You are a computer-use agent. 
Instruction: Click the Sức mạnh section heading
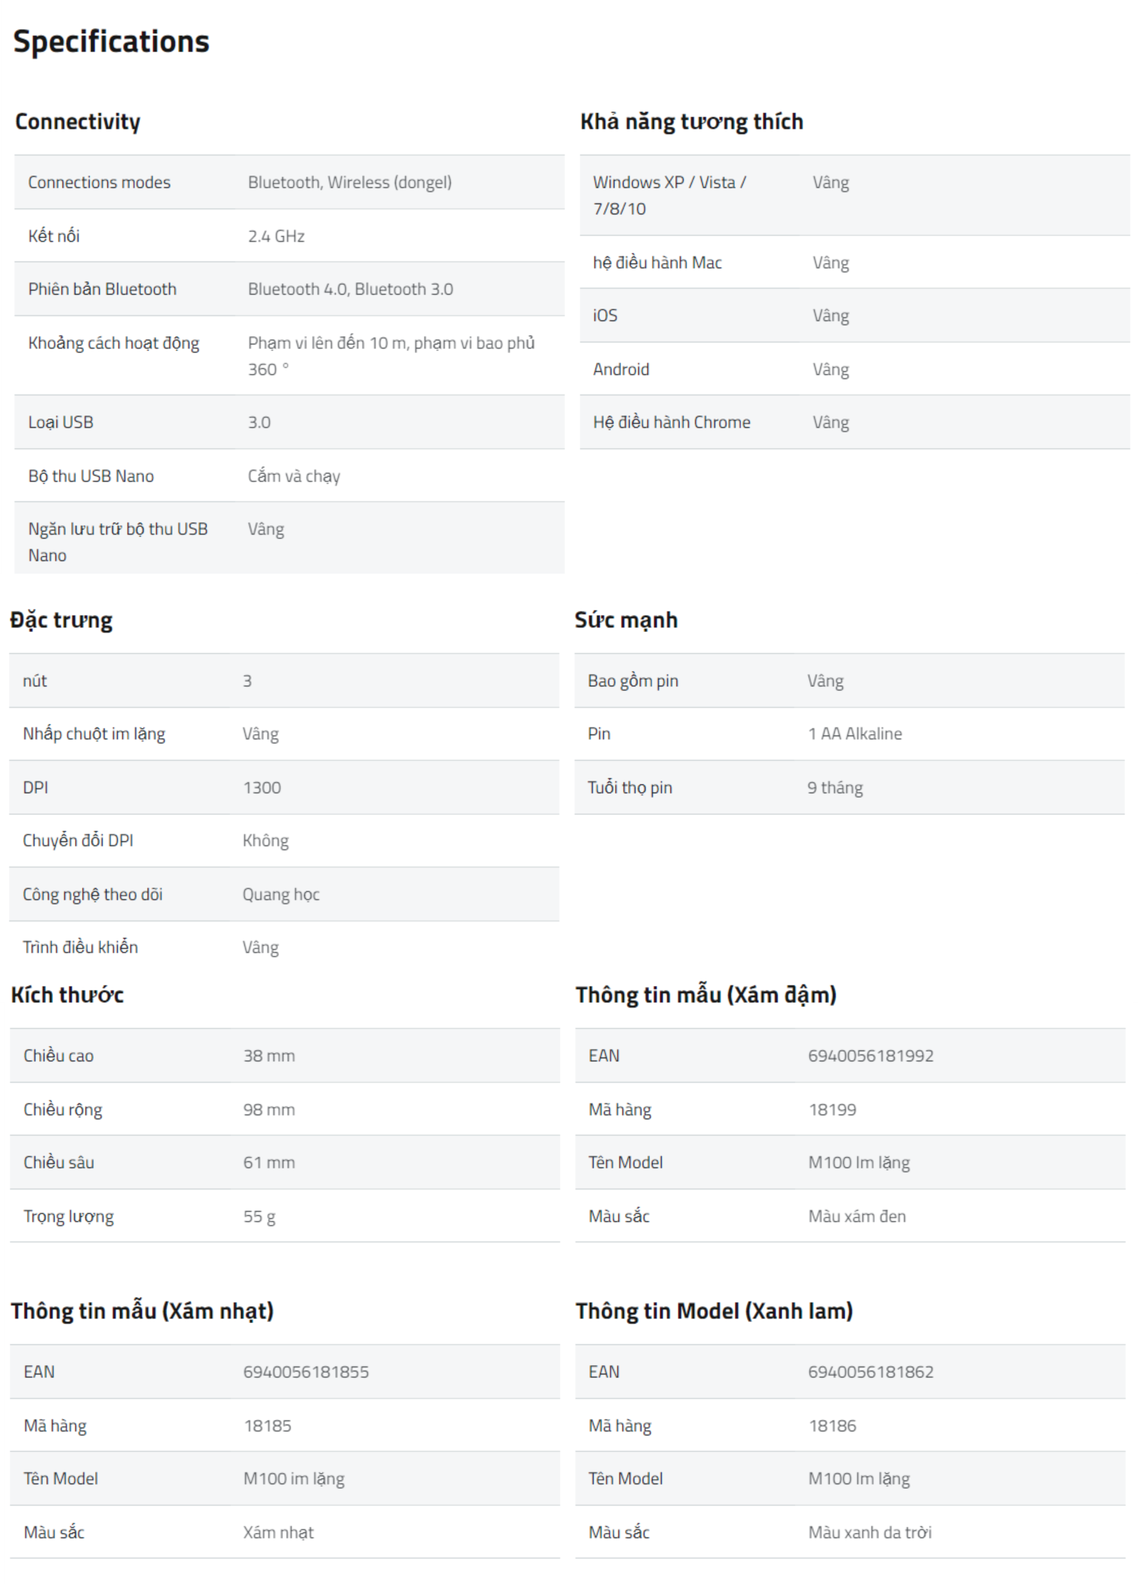626,620
